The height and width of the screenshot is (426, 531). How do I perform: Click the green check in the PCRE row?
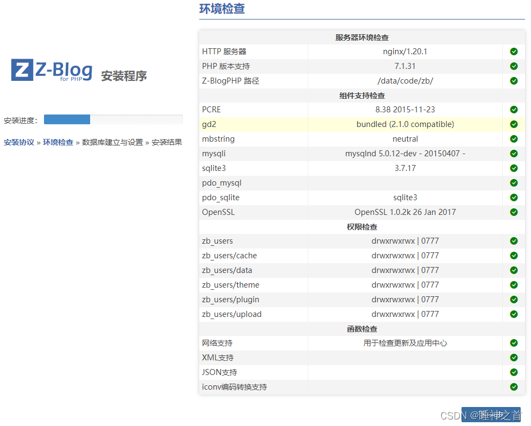tap(514, 110)
